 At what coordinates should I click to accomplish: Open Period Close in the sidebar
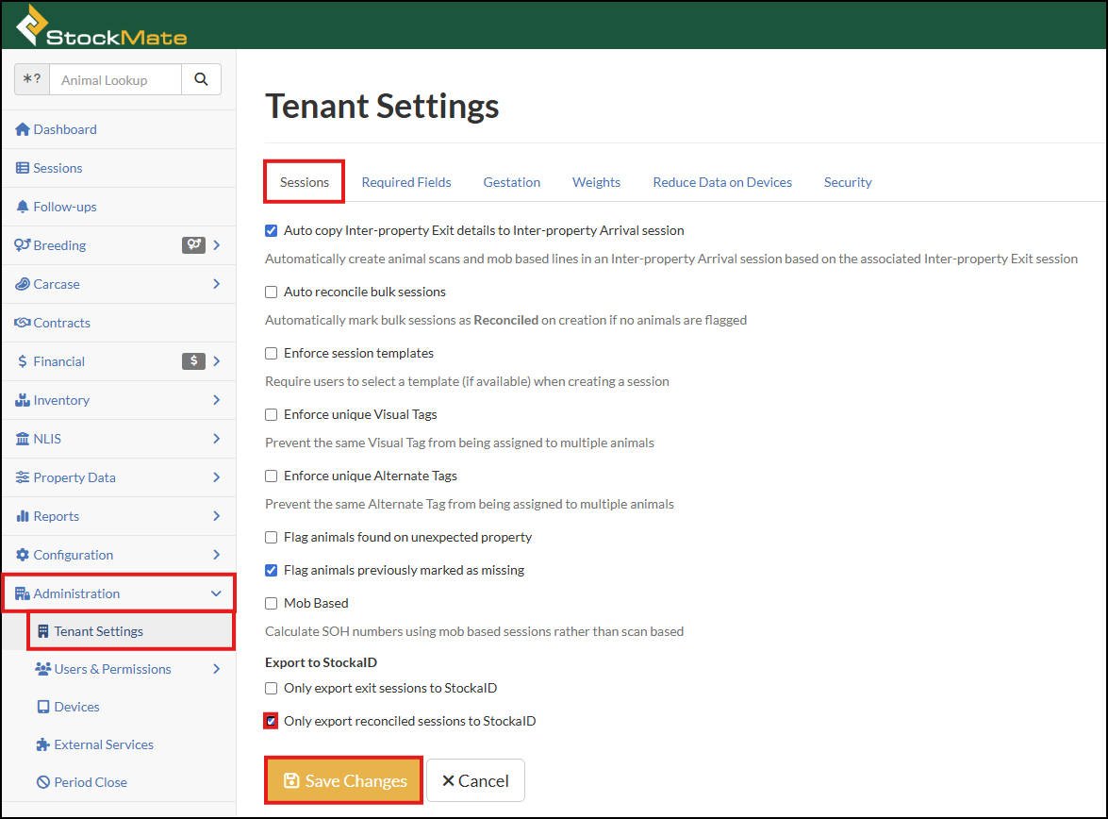(91, 782)
